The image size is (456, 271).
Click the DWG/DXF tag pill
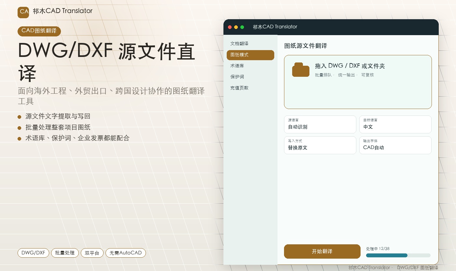[33, 253]
